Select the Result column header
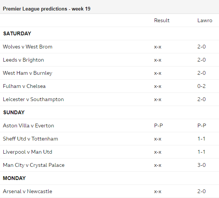This screenshot has height=198, width=219. [x=162, y=21]
